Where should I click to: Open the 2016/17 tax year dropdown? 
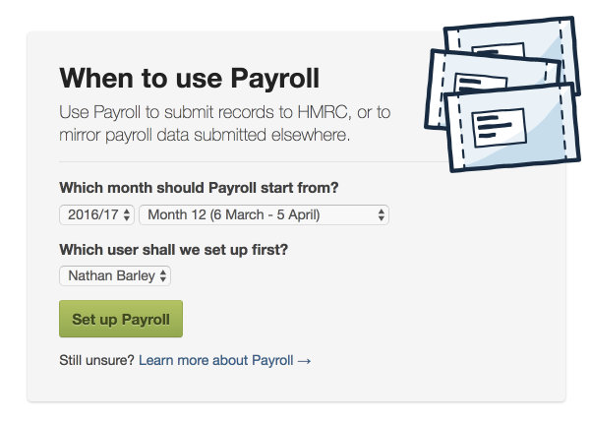point(96,214)
